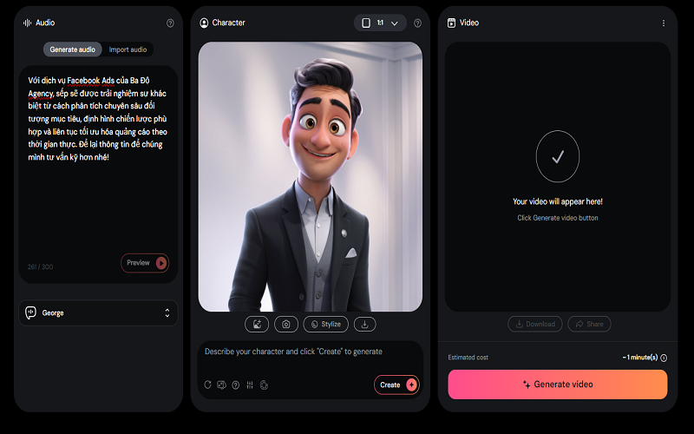Screen dimensions: 694x434
Task: Open the Character panel help icon
Action: [417, 23]
